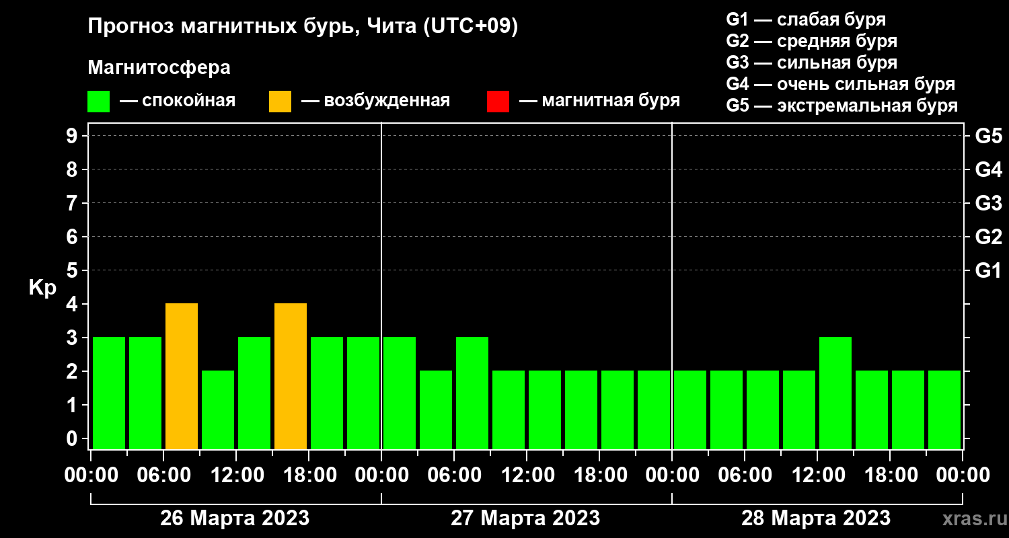1009x538 pixels.
Task: Click the Kp 3 bar at 06:00 on 27 Марта
Action: point(472,393)
